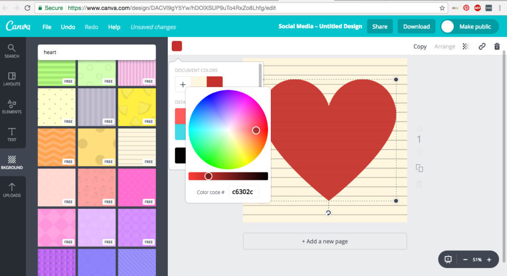Image resolution: width=507 pixels, height=276 pixels.
Task: Click the Color code input field
Action: click(244, 192)
